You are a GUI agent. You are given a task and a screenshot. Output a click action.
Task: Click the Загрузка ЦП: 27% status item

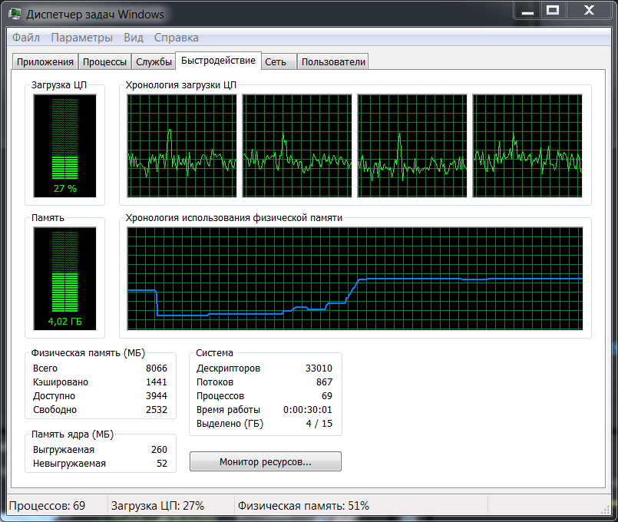click(x=157, y=505)
